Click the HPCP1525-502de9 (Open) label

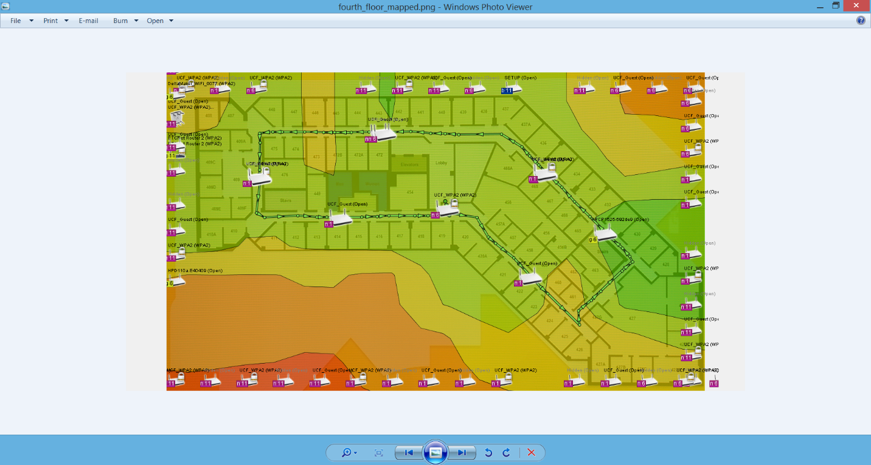[620, 219]
